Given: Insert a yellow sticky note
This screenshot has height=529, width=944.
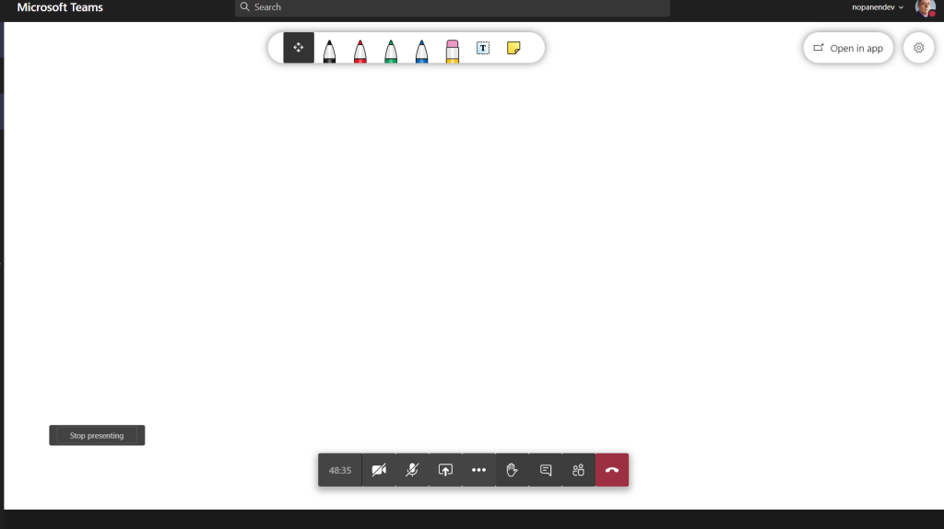Looking at the screenshot, I should (513, 48).
